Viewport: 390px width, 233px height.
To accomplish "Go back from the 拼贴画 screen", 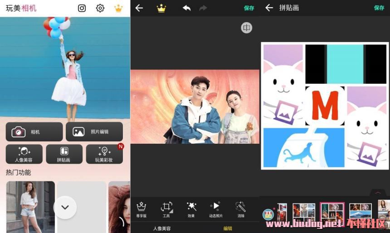I will coord(269,8).
